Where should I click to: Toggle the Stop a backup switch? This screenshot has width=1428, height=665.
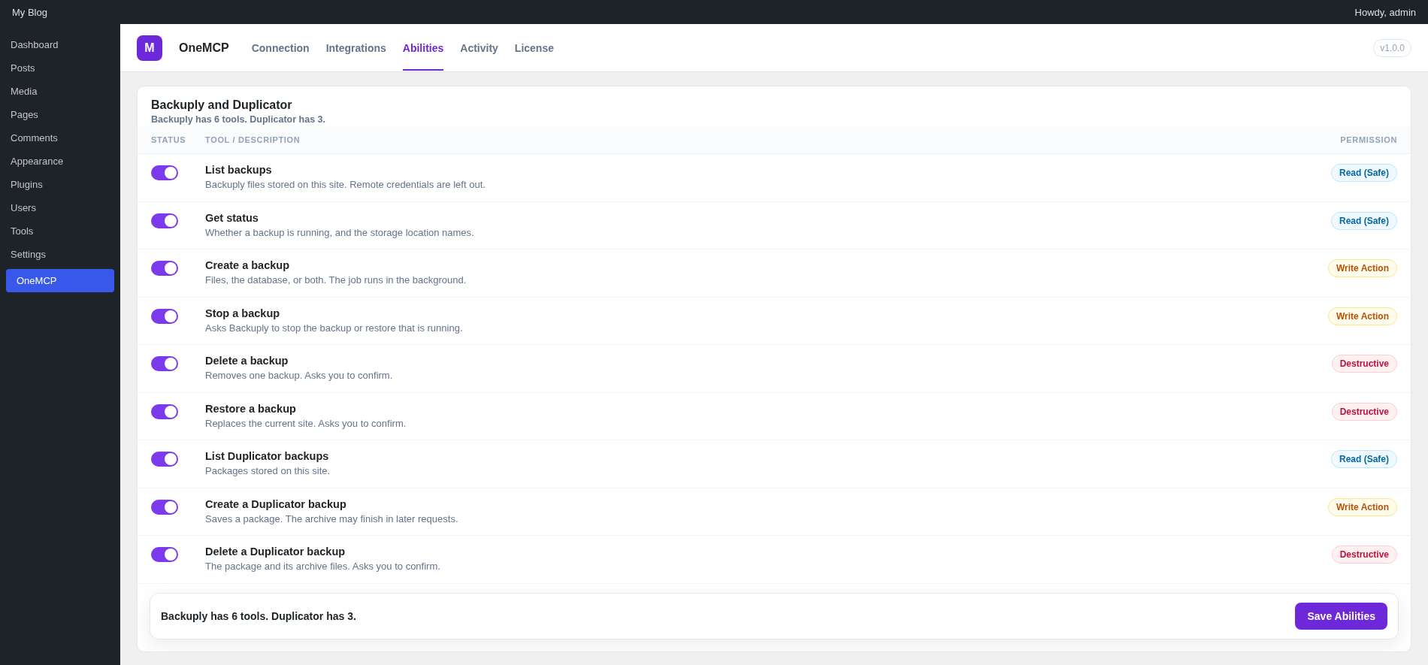coord(165,316)
